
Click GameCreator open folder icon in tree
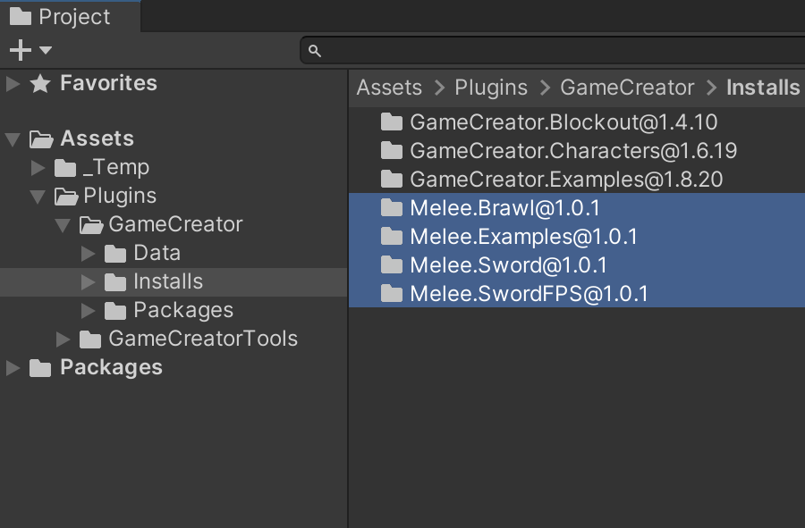91,225
